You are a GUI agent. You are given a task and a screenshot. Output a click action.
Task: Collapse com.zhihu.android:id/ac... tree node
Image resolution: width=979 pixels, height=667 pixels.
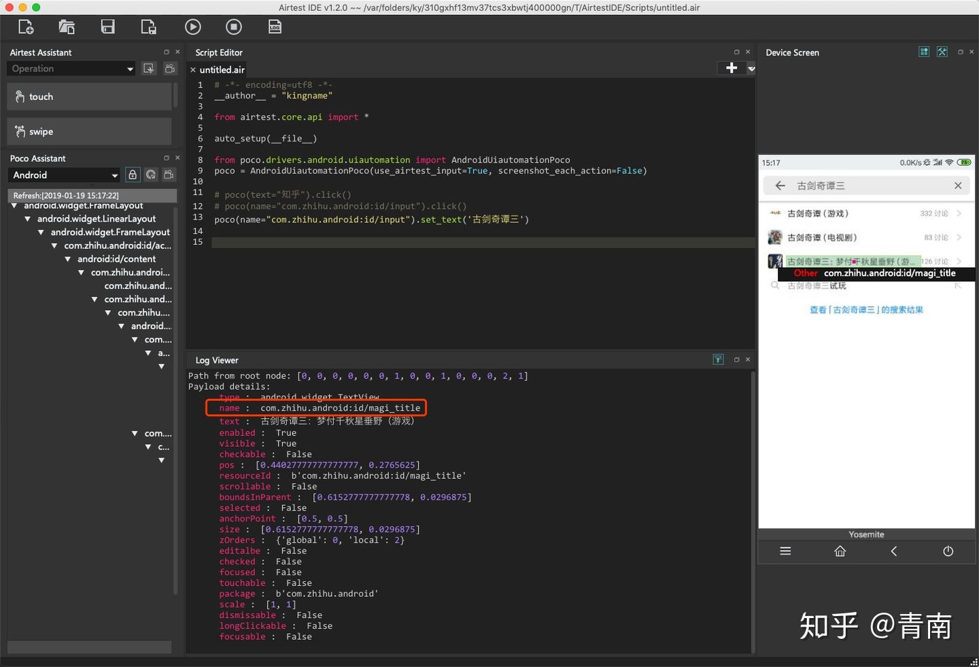(x=54, y=245)
